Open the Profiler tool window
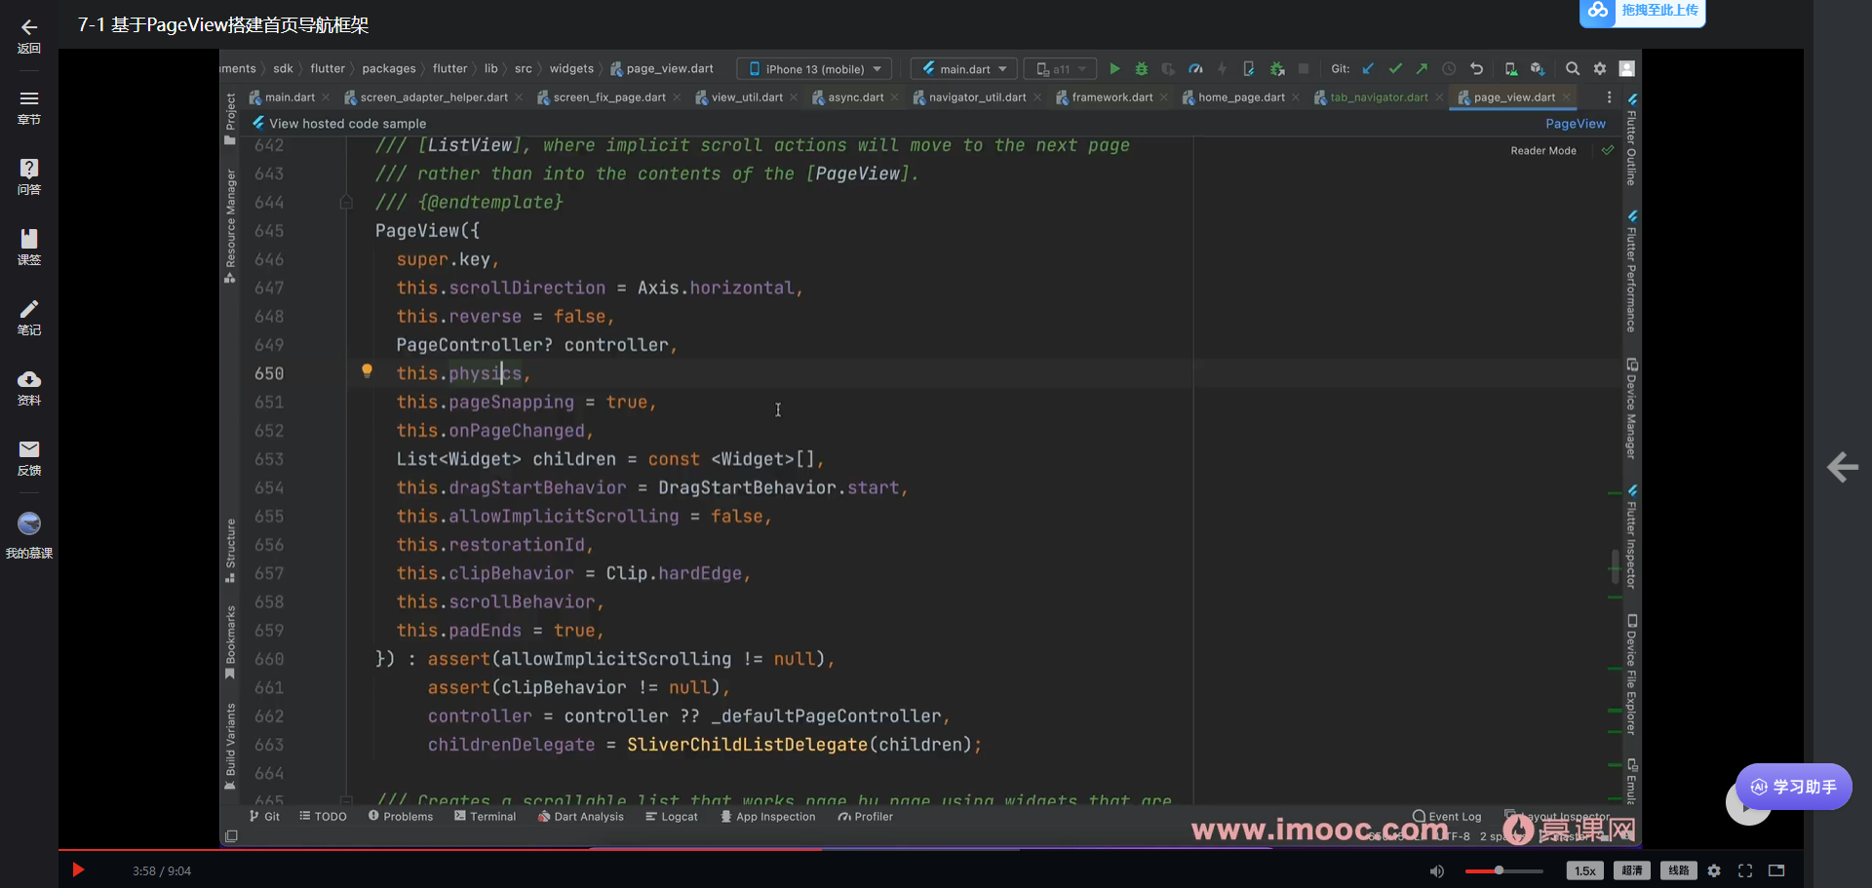This screenshot has width=1872, height=888. pyautogui.click(x=866, y=817)
